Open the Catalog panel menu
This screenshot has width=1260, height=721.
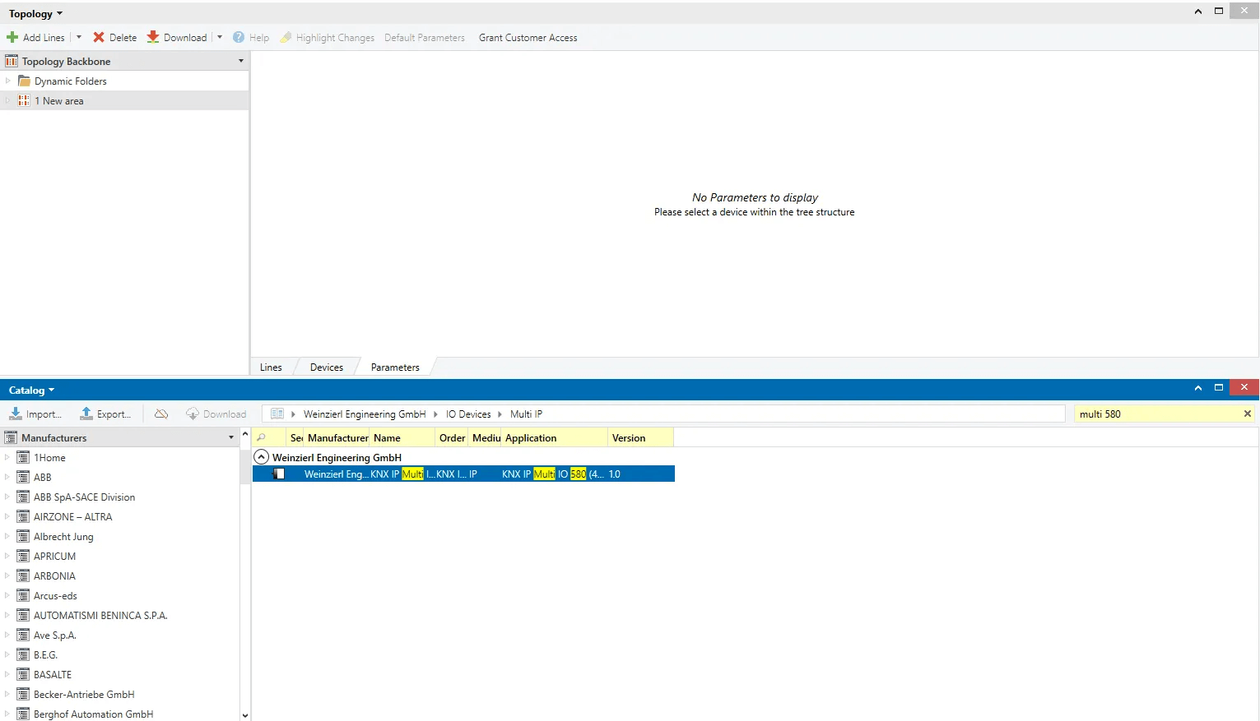pos(31,391)
